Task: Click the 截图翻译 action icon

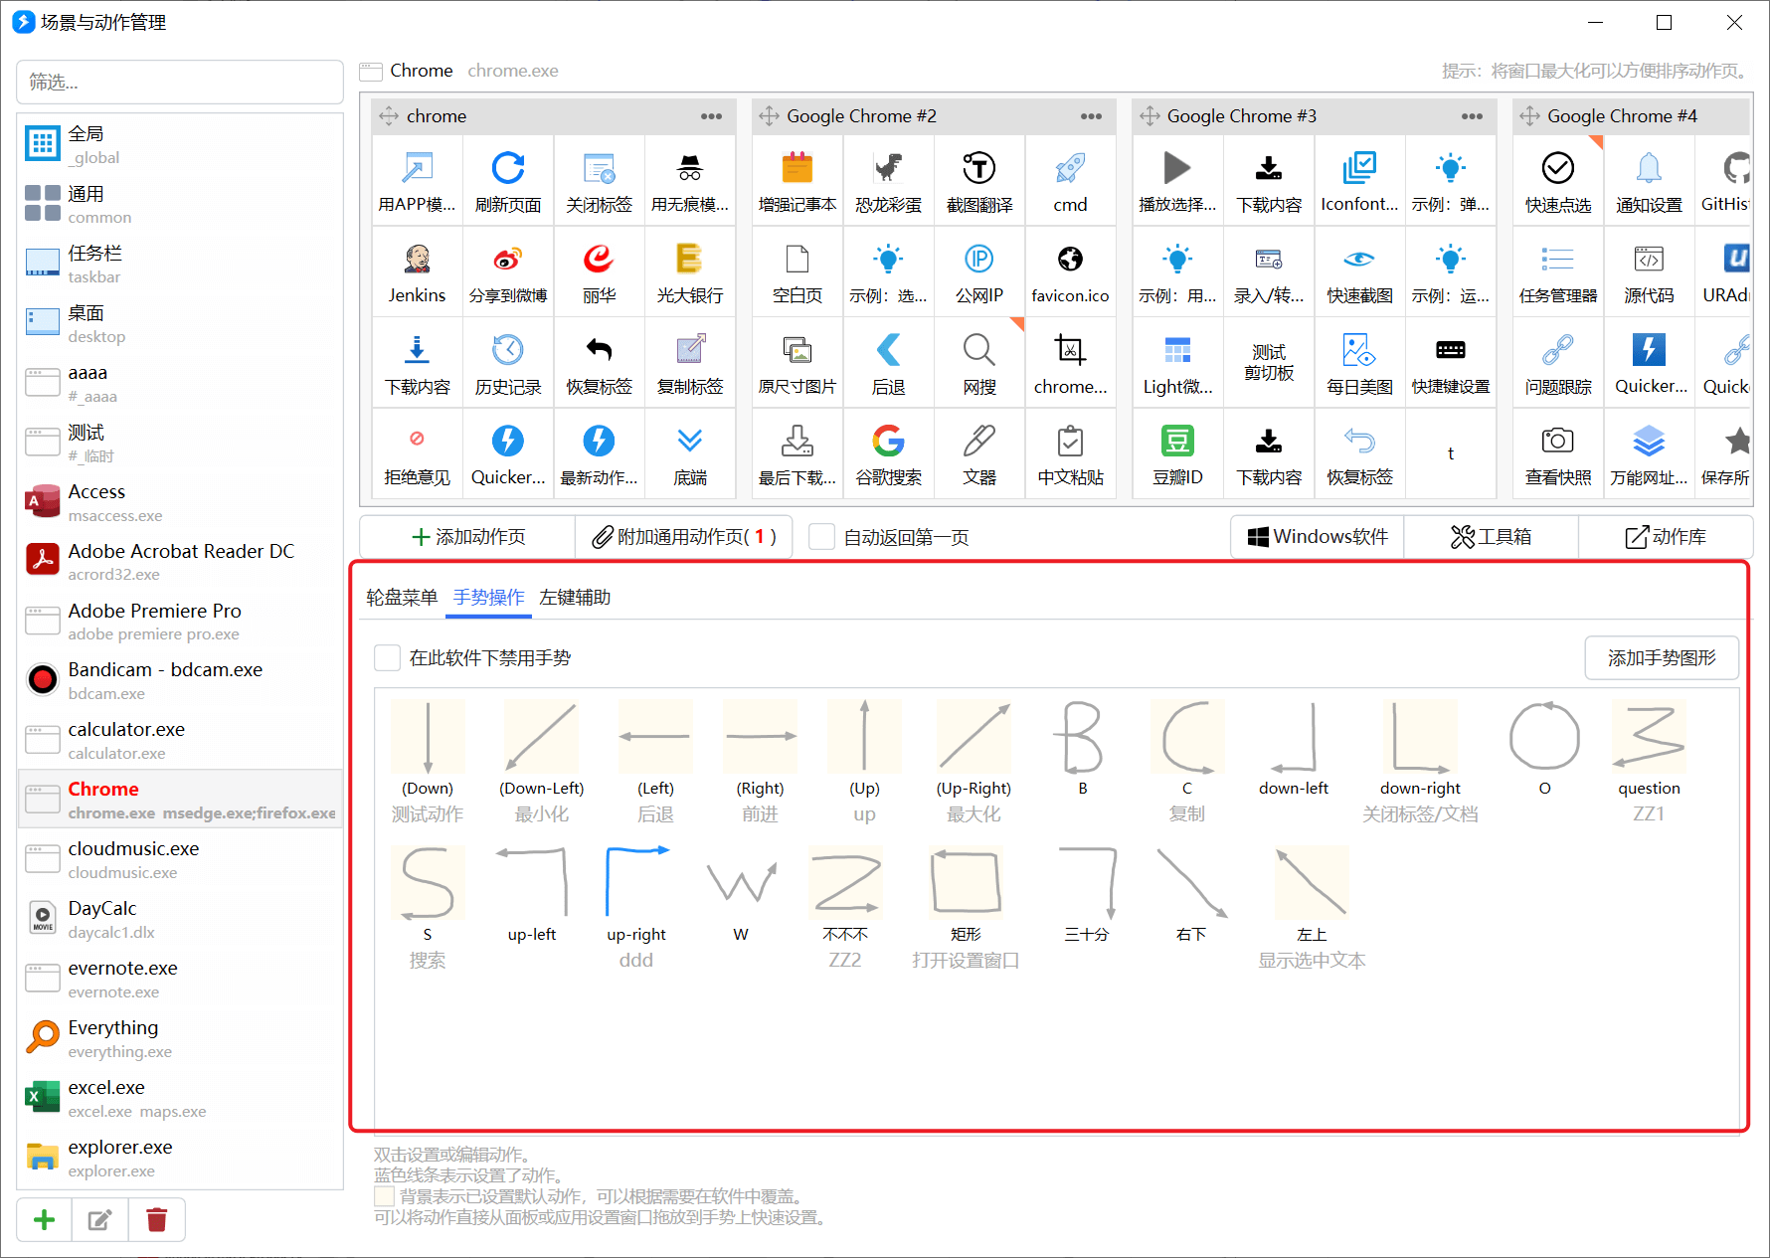Action: pos(979,168)
